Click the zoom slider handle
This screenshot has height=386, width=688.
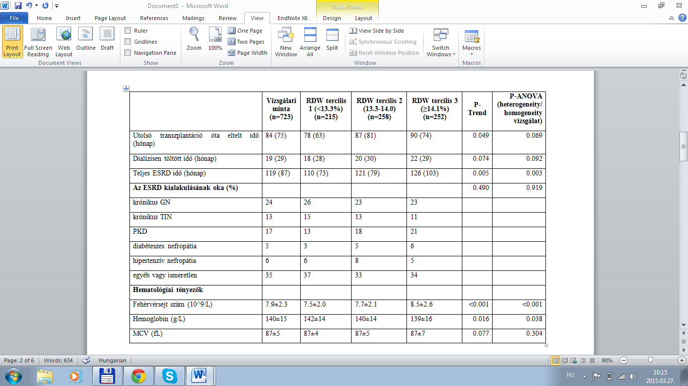(651, 360)
